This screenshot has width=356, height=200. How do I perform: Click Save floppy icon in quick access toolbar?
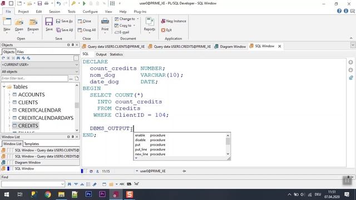(39, 3)
